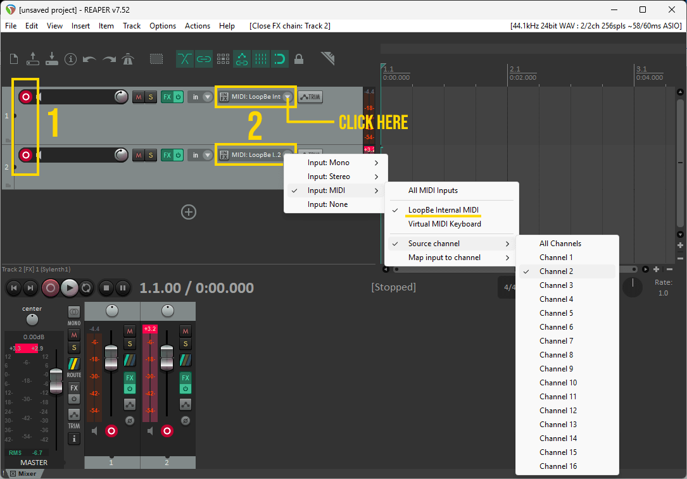Image resolution: width=687 pixels, height=479 pixels.
Task: Open track 1 MIDI input dropdown arrow
Action: (287, 97)
